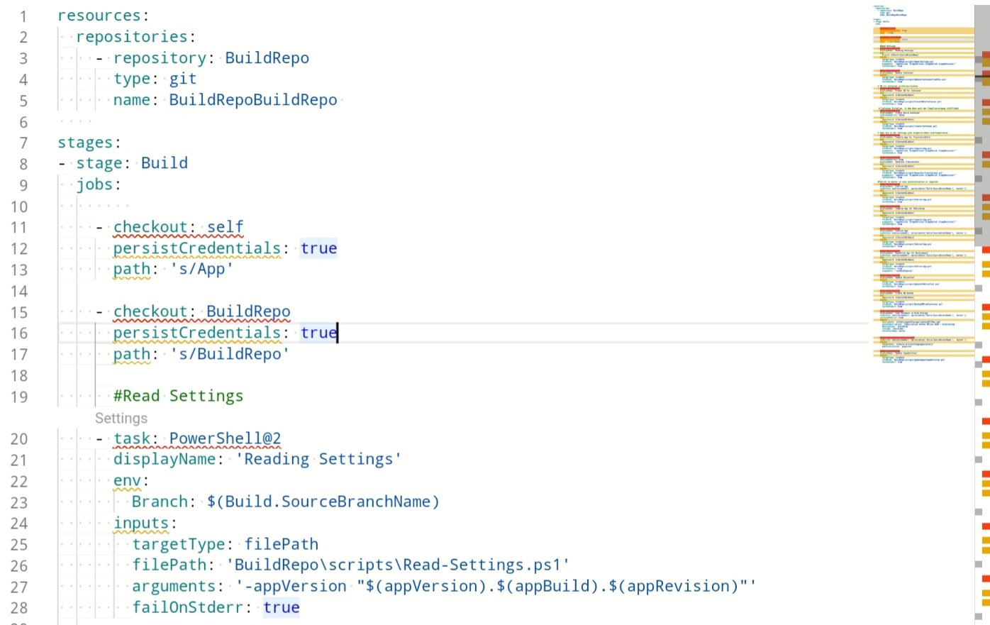Click the inline Settings breadcrumb label
The height and width of the screenshot is (625, 990).
point(121,419)
